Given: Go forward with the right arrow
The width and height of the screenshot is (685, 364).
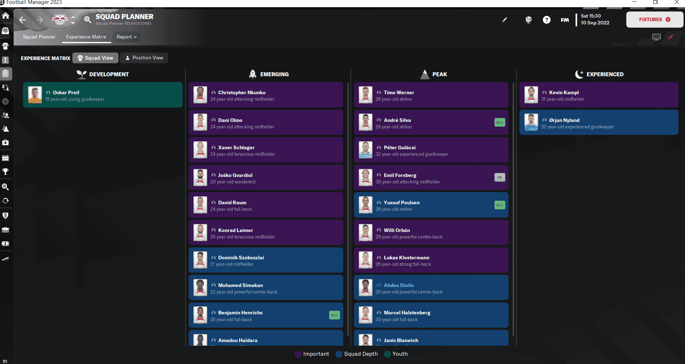Looking at the screenshot, I should click(40, 20).
